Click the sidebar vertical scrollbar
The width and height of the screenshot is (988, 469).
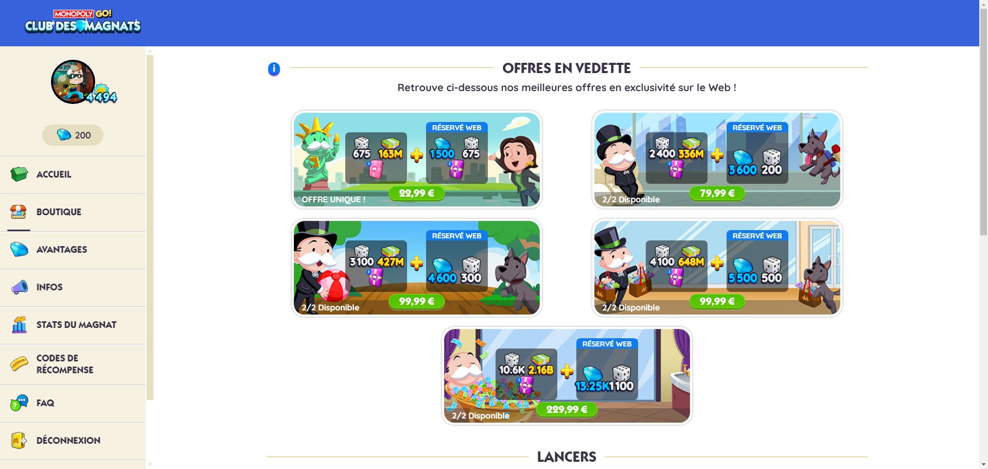[x=150, y=227]
